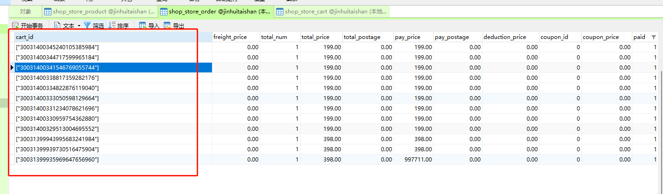Open the 文本 dropdown arrow
Viewport: 663px width, 194px height.
pos(79,26)
